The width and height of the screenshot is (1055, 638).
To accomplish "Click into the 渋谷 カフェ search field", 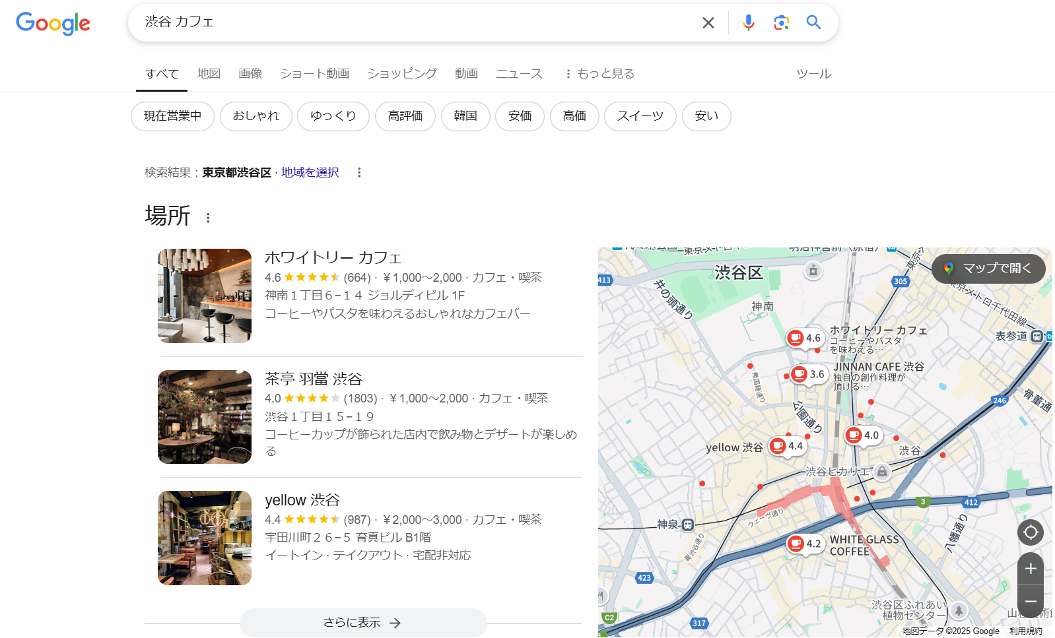I will pos(416,22).
